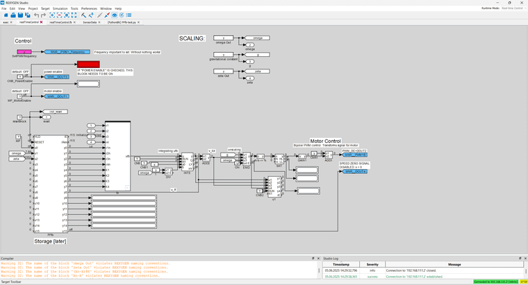Open the Window menu
The width and height of the screenshot is (528, 285).
pos(106,8)
